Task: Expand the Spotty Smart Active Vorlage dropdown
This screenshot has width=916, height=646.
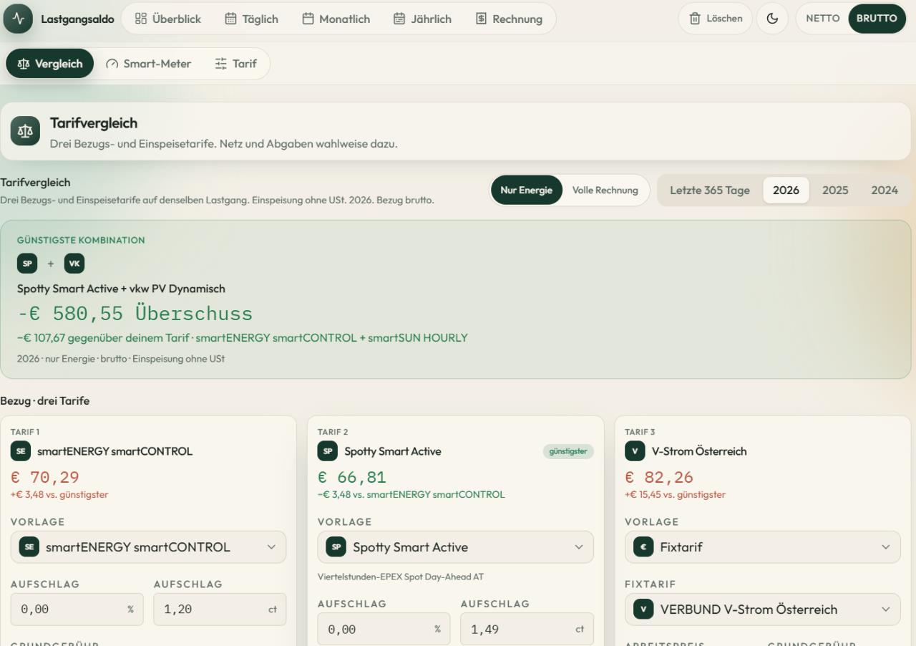Action: click(456, 547)
